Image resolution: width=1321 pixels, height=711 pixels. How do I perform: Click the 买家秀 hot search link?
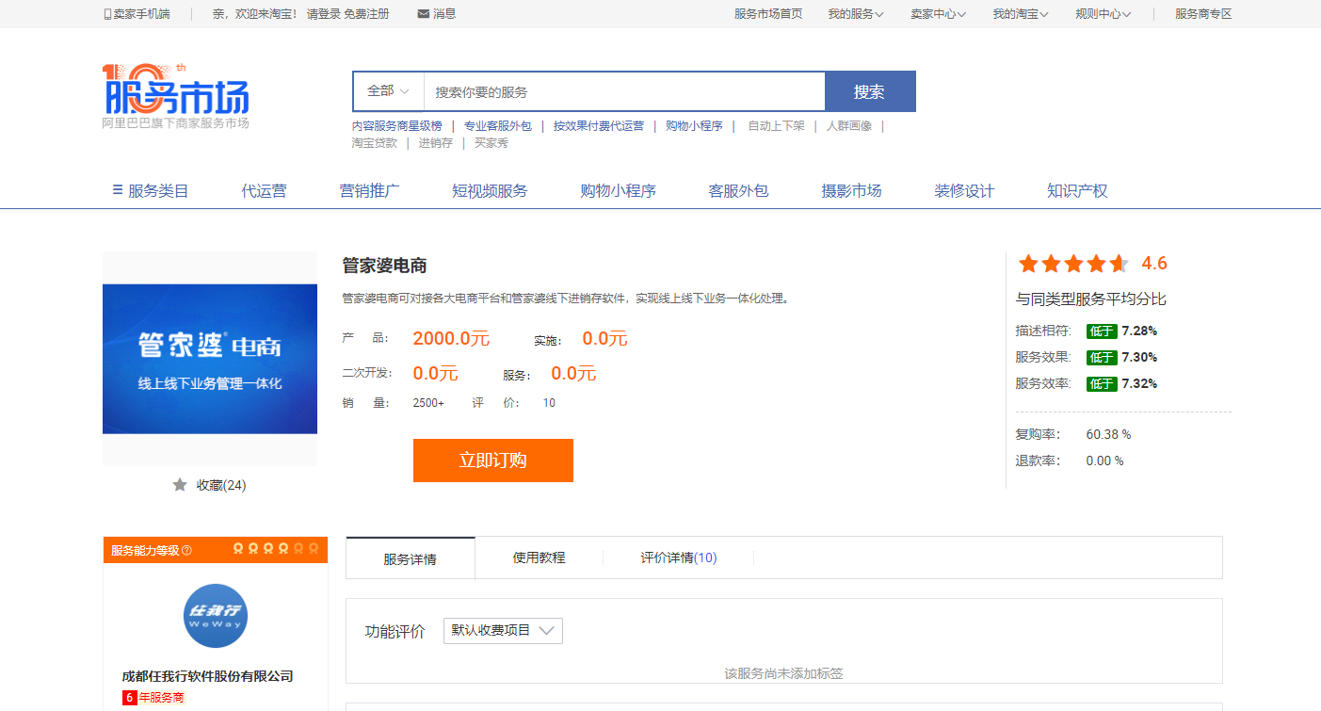click(491, 143)
